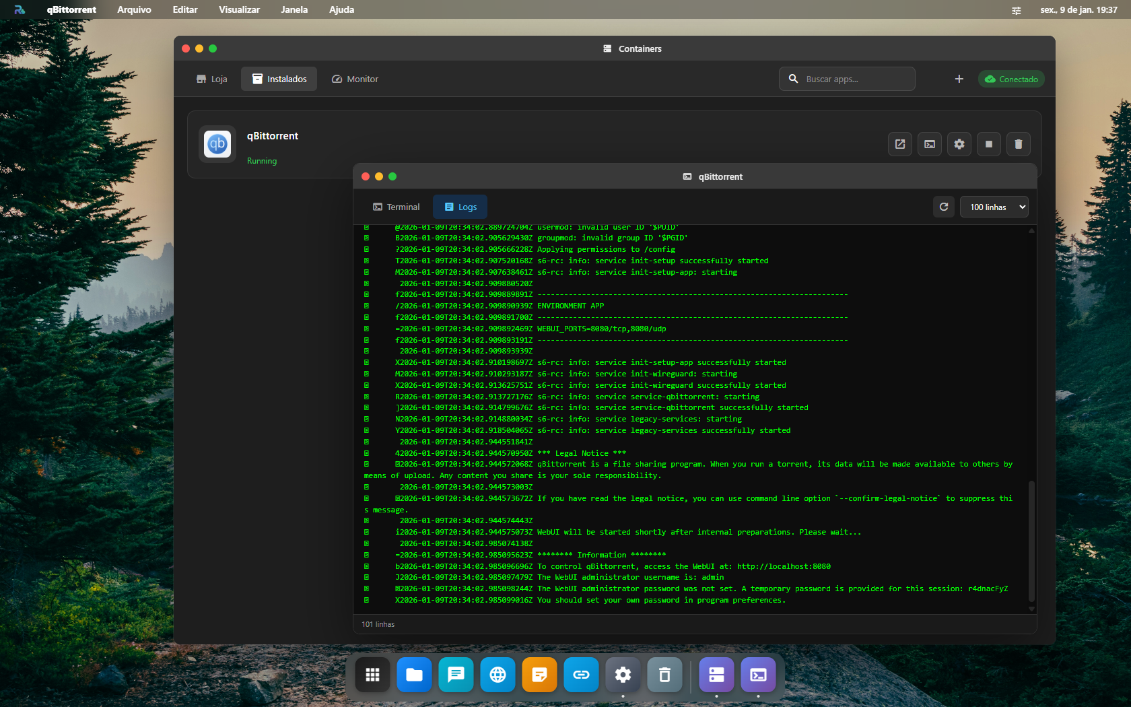This screenshot has width=1131, height=707.
Task: Stop the running qBittorrent container
Action: 988,144
